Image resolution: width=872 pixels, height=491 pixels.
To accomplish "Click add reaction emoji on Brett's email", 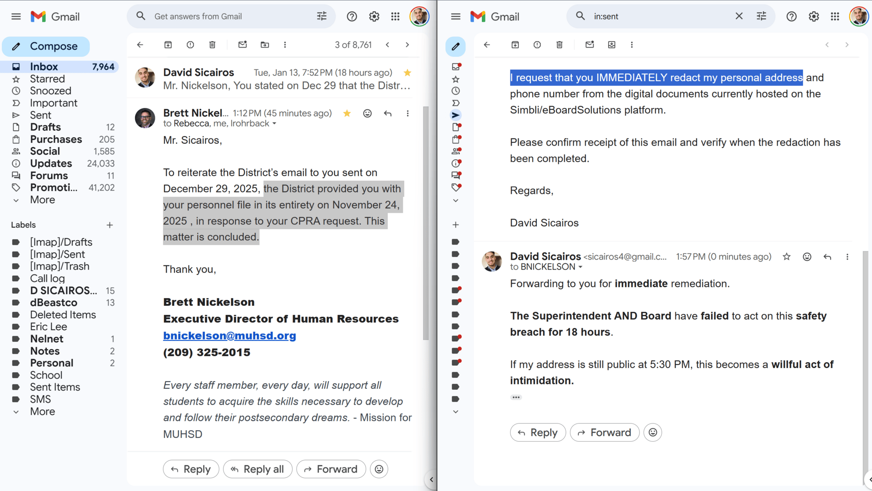I will 367,113.
